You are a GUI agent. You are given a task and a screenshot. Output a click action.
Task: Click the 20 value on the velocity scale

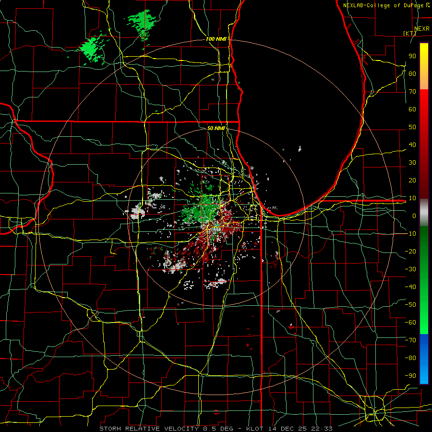(x=412, y=180)
